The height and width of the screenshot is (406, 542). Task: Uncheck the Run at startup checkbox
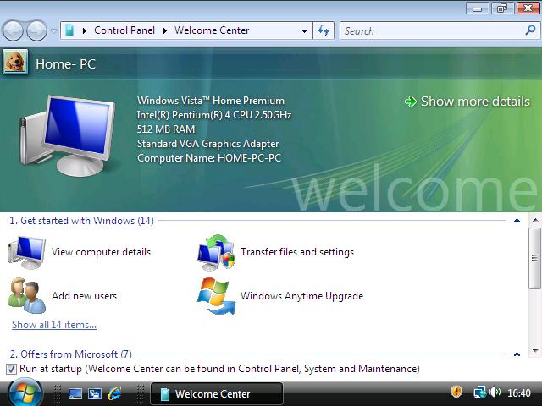tap(11, 369)
